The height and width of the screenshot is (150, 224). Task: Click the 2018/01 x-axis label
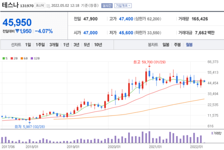coord(32,147)
